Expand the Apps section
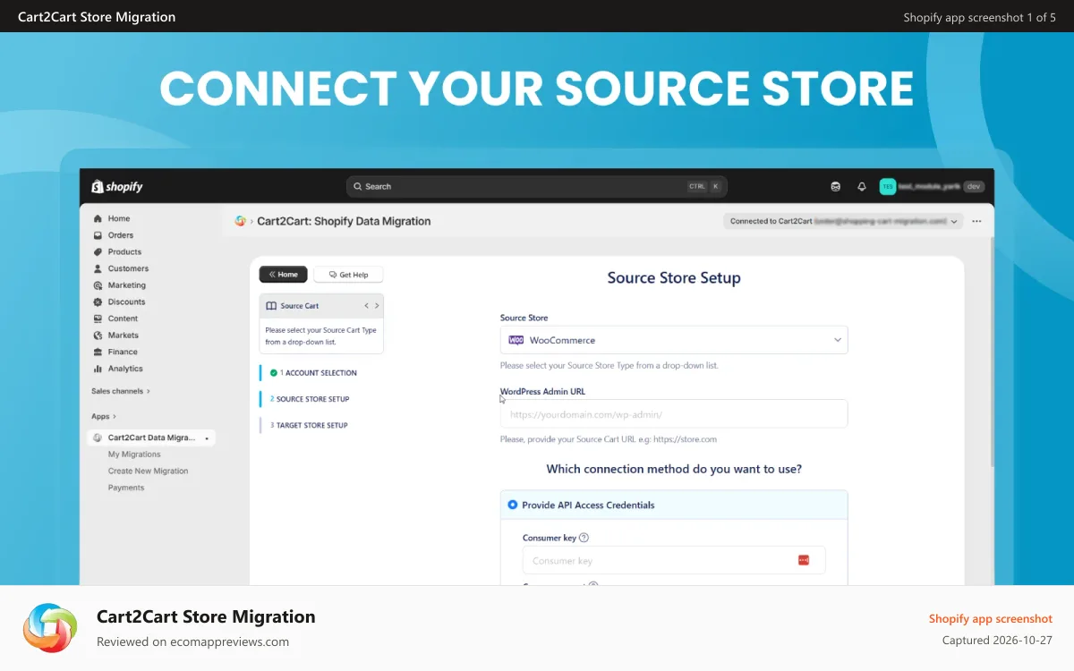This screenshot has width=1074, height=671. point(104,416)
